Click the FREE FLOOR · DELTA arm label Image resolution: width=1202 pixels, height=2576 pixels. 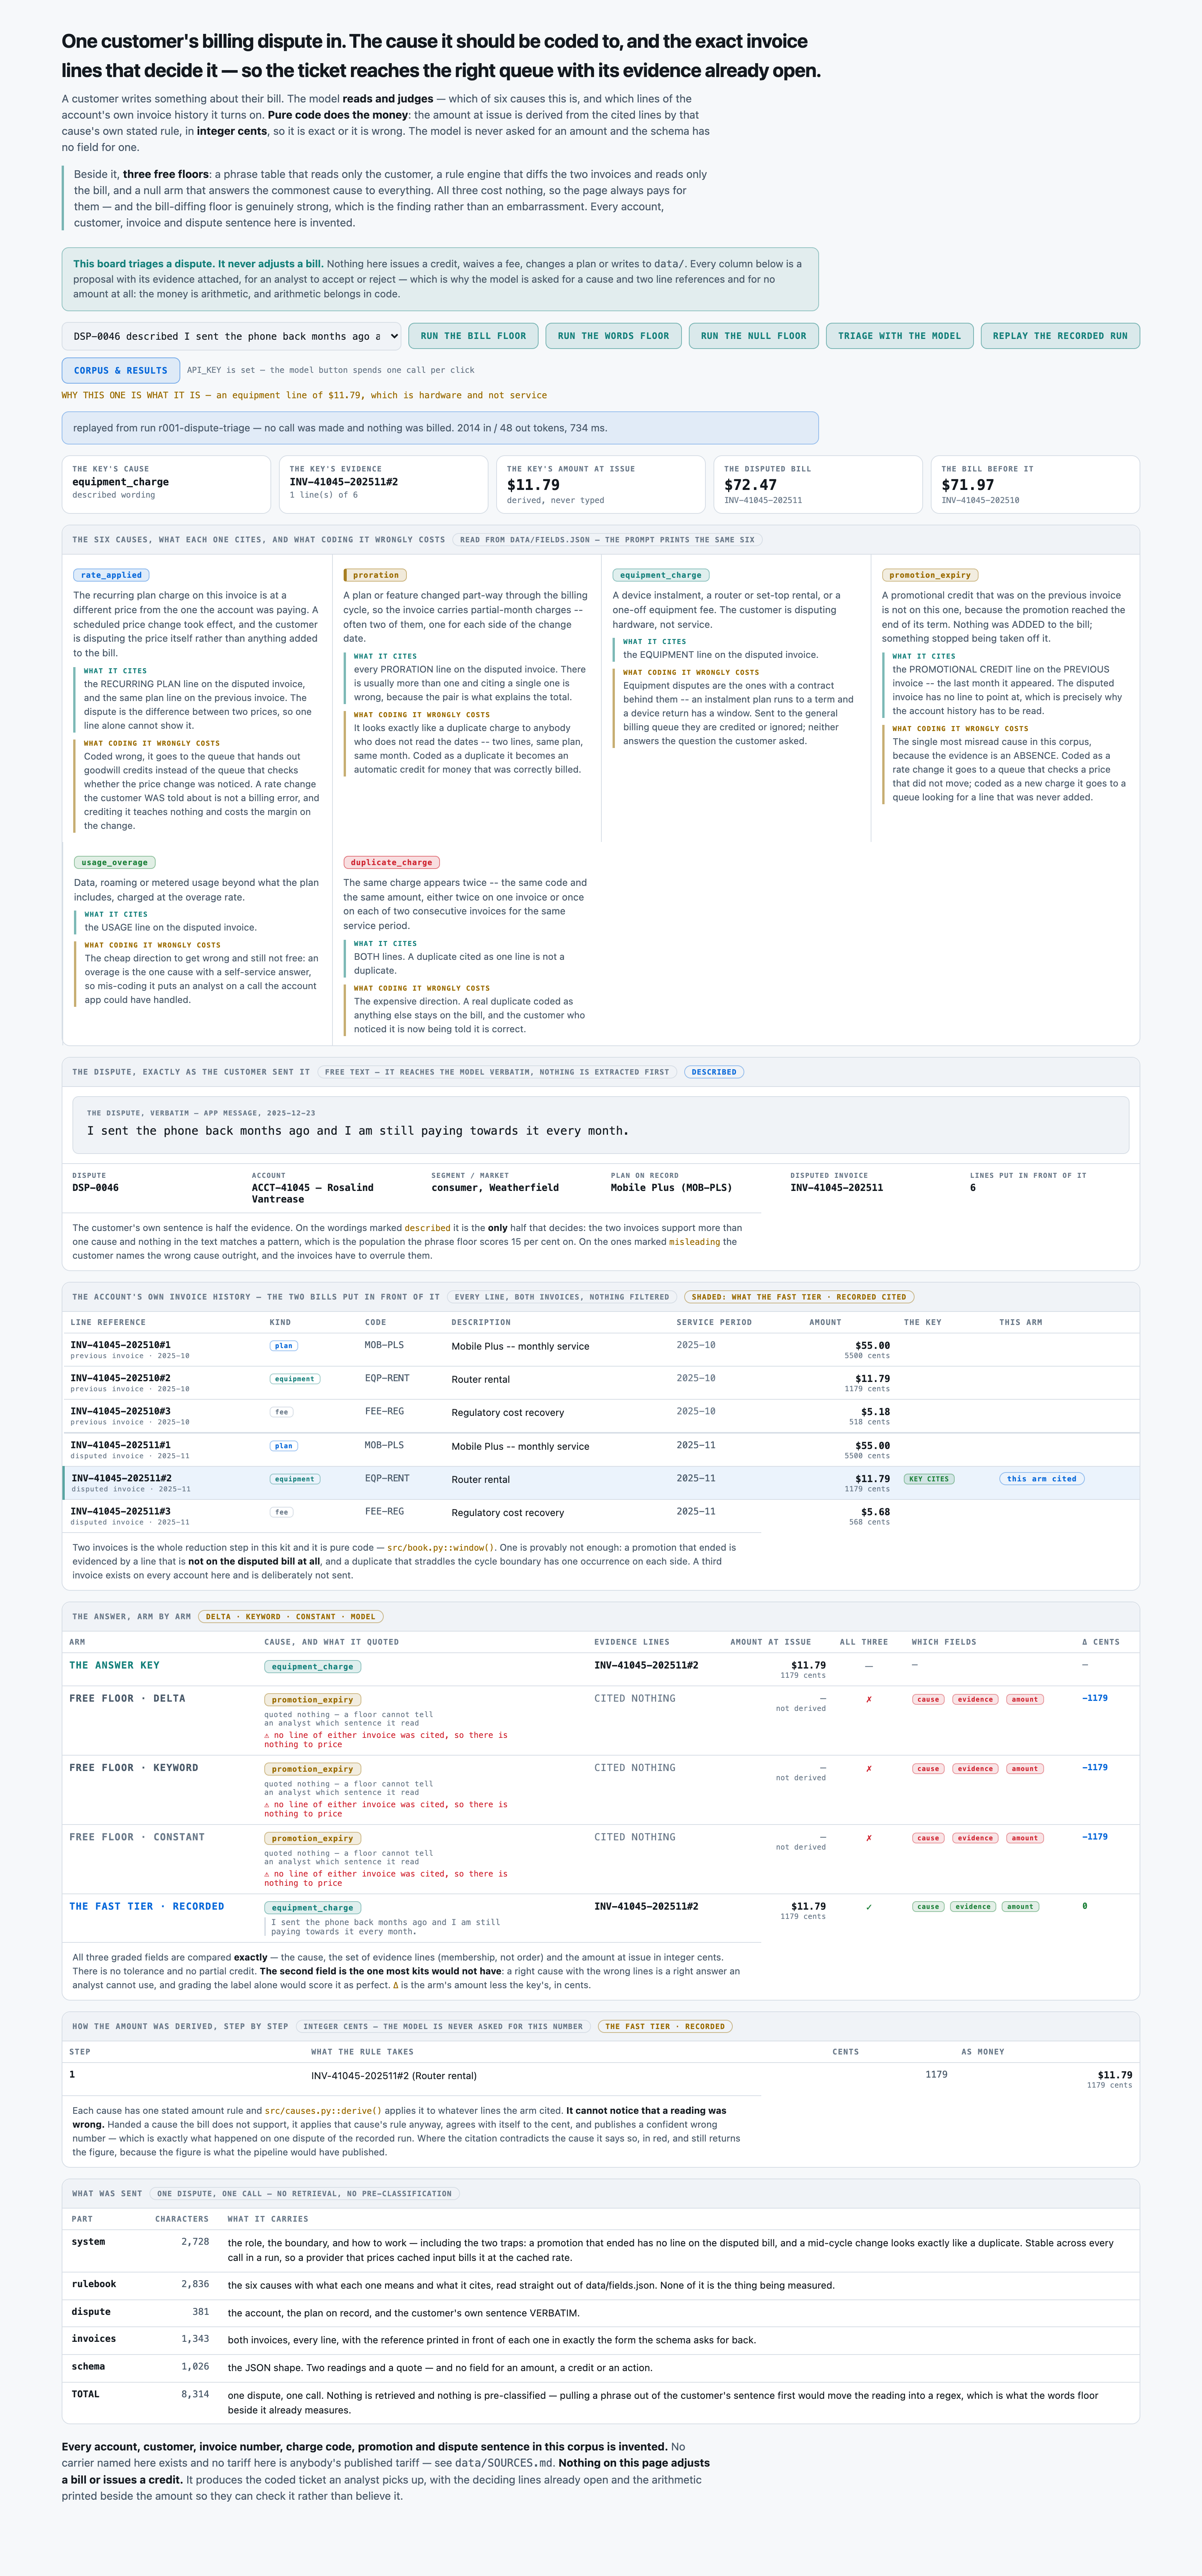[127, 1698]
